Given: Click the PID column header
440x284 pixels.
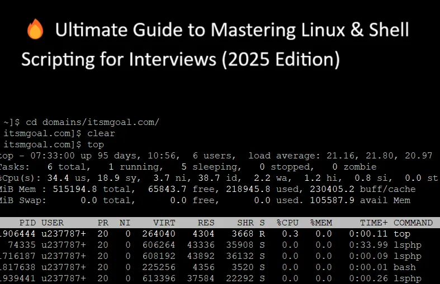Looking at the screenshot, I should click(27, 223).
